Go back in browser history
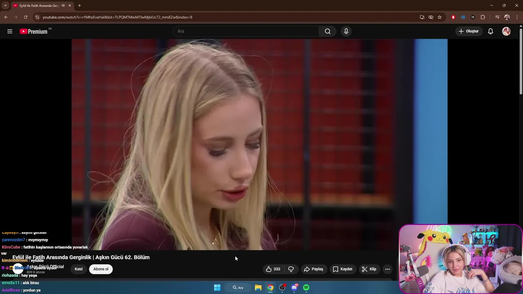Image resolution: width=523 pixels, height=294 pixels. pos(6,17)
